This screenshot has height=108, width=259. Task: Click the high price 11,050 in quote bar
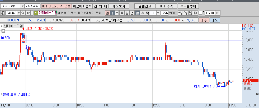[175, 20]
